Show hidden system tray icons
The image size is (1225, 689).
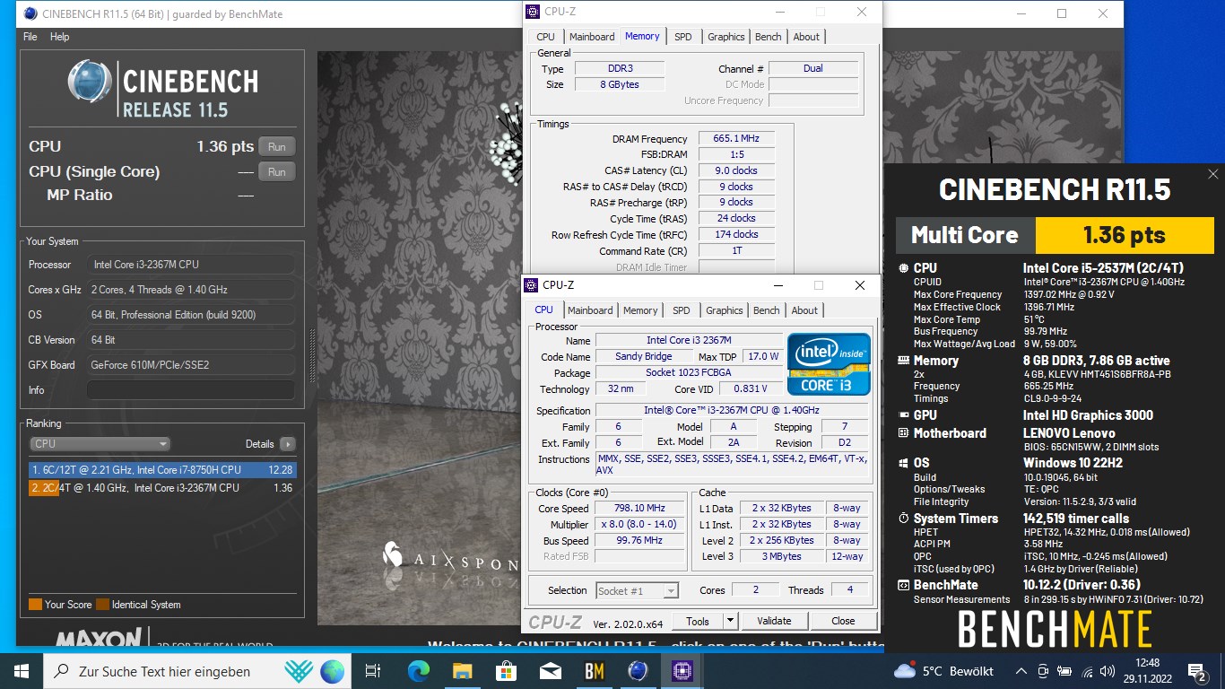click(x=1021, y=671)
